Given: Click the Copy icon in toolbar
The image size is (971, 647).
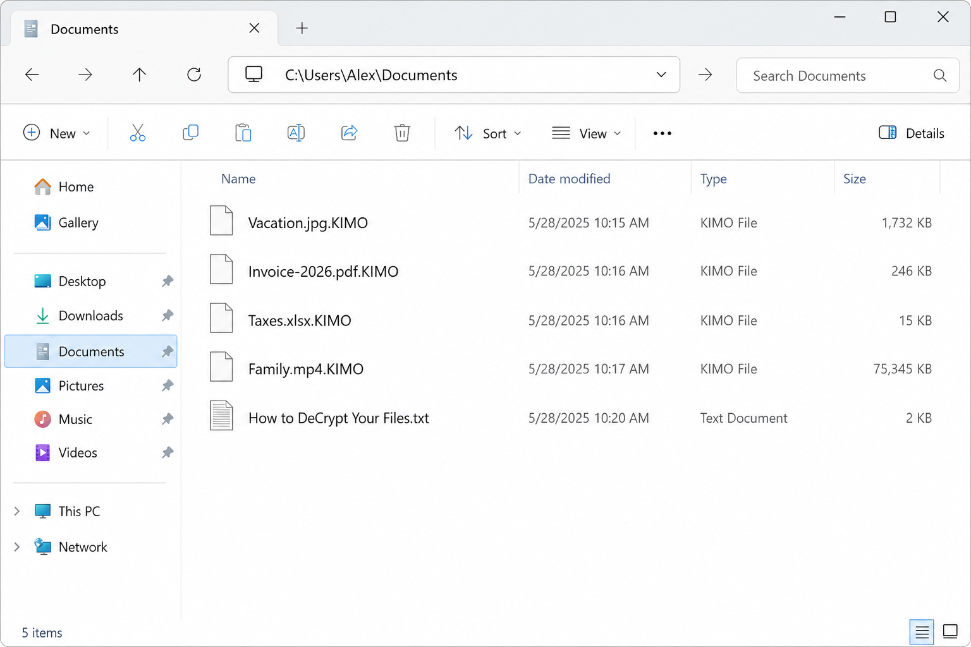Looking at the screenshot, I should 190,133.
